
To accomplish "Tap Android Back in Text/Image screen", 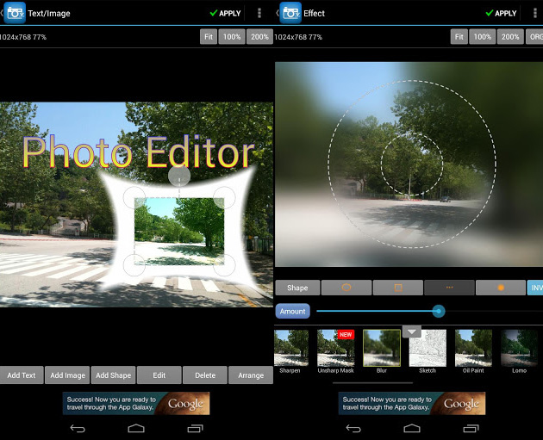I will (x=78, y=429).
